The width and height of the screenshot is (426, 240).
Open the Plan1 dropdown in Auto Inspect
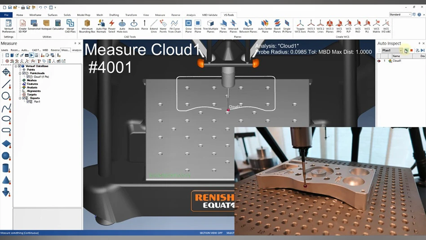[x=401, y=50]
